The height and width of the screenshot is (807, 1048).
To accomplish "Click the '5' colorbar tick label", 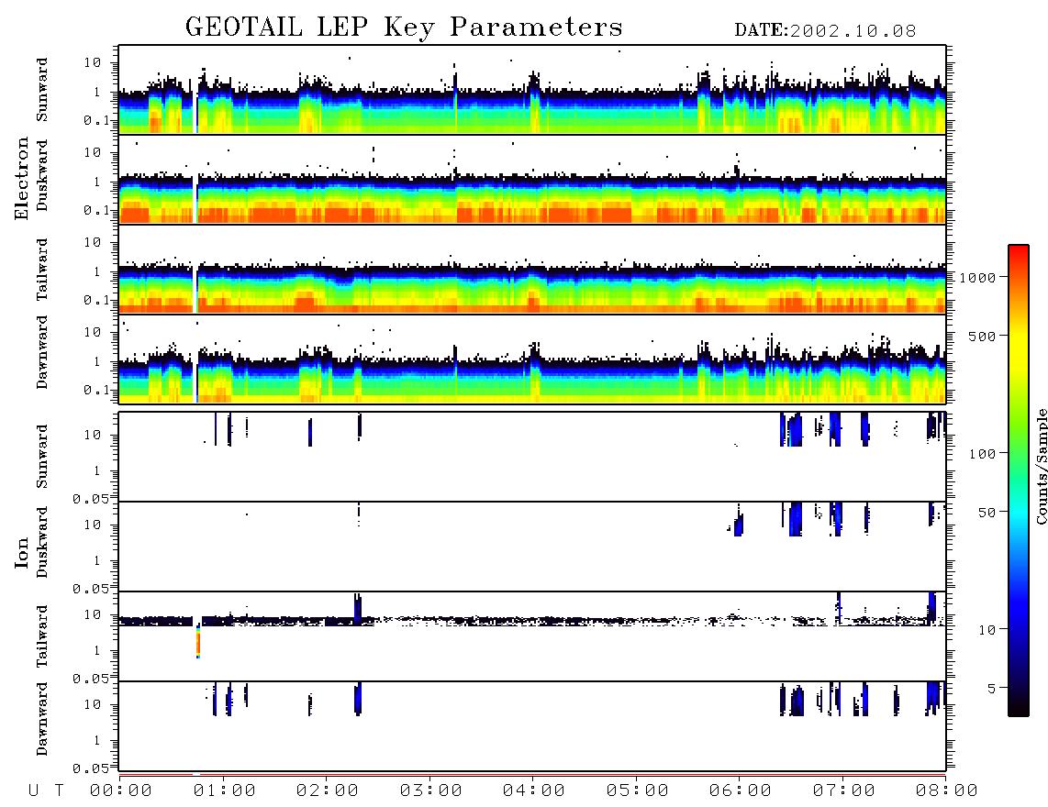I will tap(991, 689).
